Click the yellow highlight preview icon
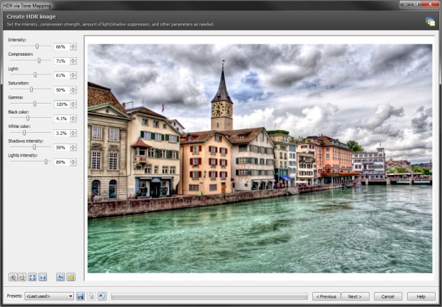Screen dimensions: 442x307 pos(71,277)
